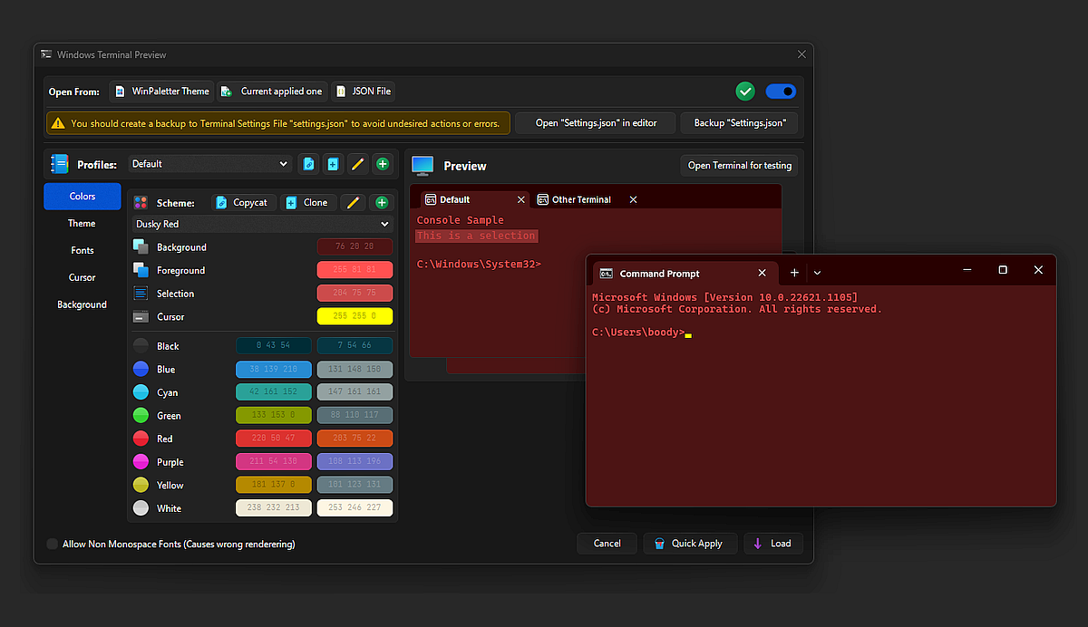Open the Fonts sidebar tab
This screenshot has width=1088, height=627.
pyautogui.click(x=82, y=250)
